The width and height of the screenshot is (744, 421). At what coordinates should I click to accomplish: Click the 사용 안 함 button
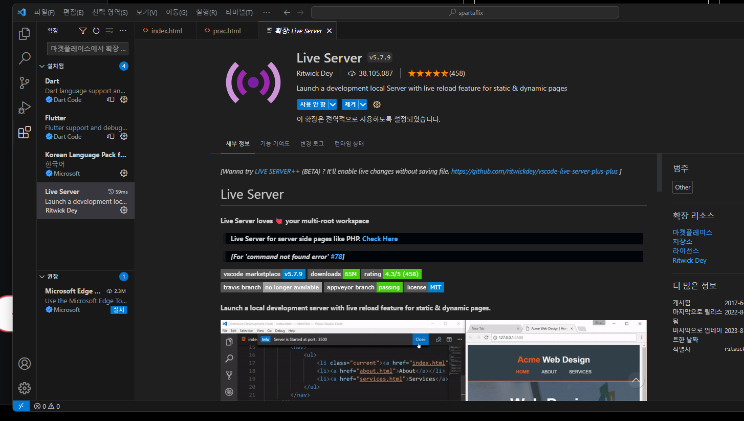[x=313, y=104]
